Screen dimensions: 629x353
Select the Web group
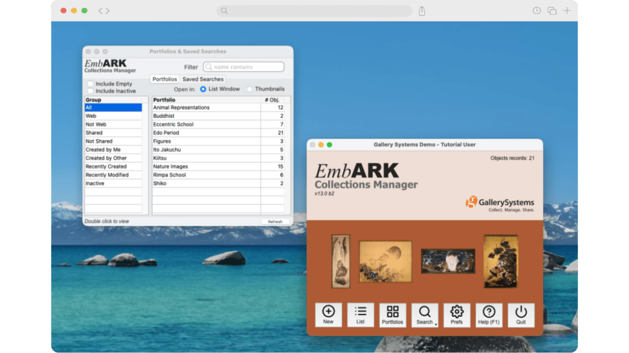pos(113,116)
